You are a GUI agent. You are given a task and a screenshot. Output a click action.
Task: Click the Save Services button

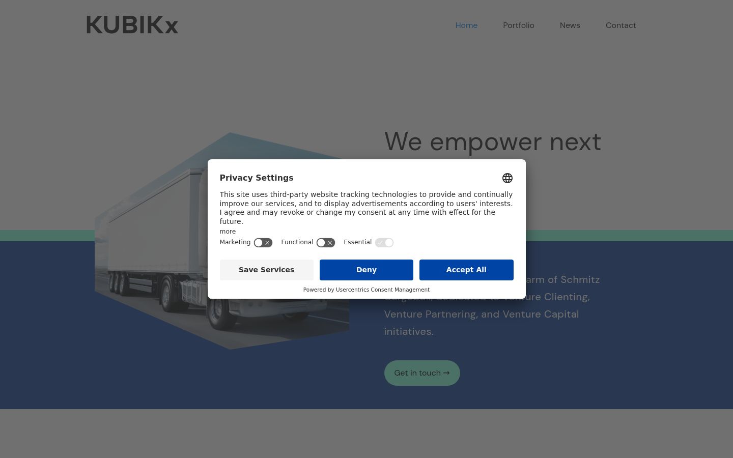(x=267, y=270)
